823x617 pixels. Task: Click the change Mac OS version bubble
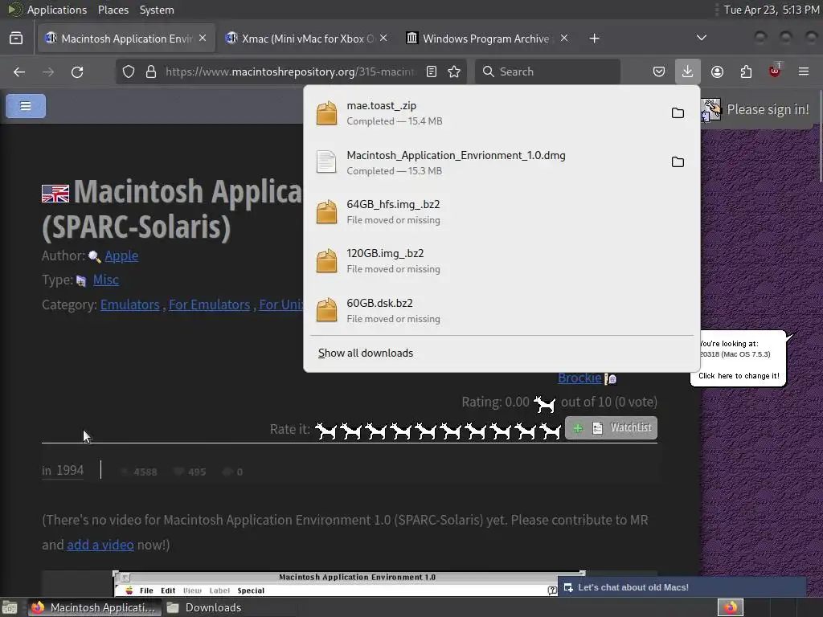(739, 359)
